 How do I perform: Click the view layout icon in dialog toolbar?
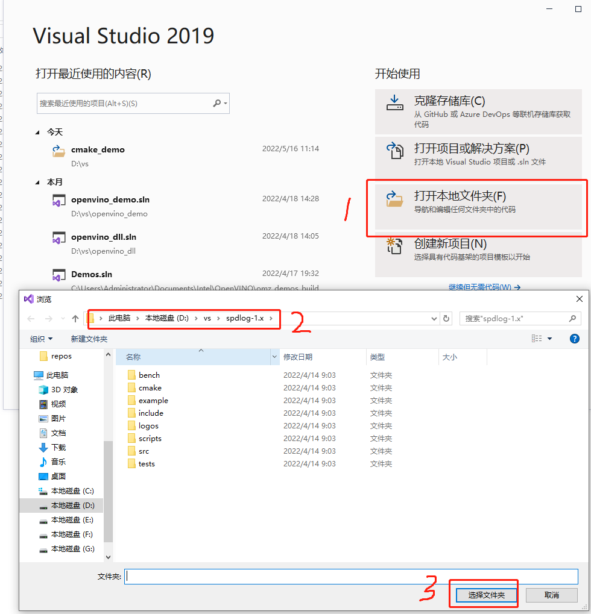(x=537, y=339)
